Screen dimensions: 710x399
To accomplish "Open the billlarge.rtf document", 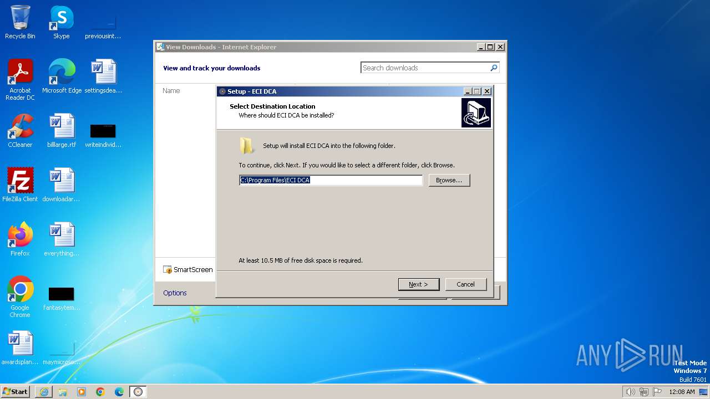I will click(x=62, y=130).
